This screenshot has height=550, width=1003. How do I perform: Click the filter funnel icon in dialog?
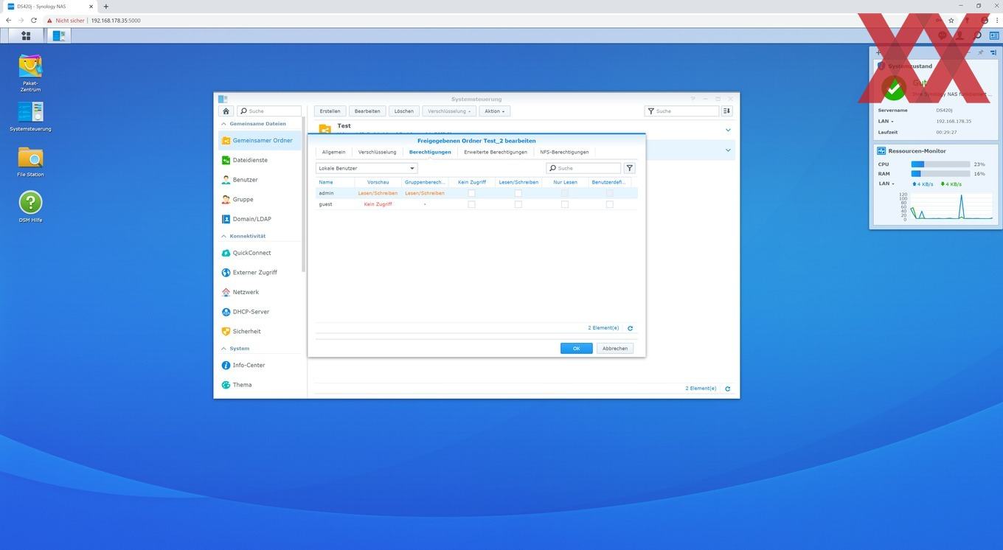[x=629, y=168]
